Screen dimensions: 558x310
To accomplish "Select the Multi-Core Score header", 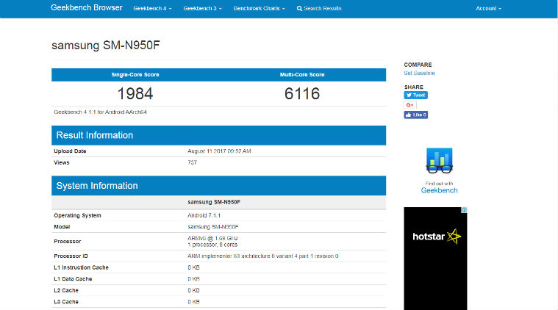I will 301,74.
